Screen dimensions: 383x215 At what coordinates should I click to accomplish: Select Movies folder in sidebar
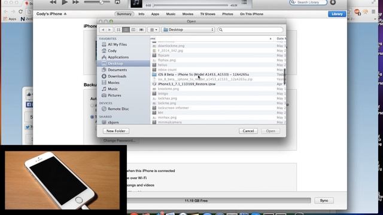tap(114, 82)
